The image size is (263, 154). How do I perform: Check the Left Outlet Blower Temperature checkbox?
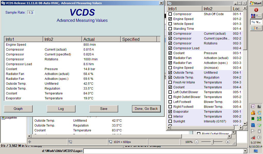(170, 92)
